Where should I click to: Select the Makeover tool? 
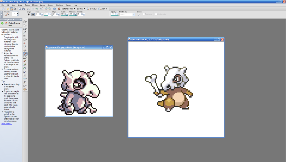click(x=25, y=47)
